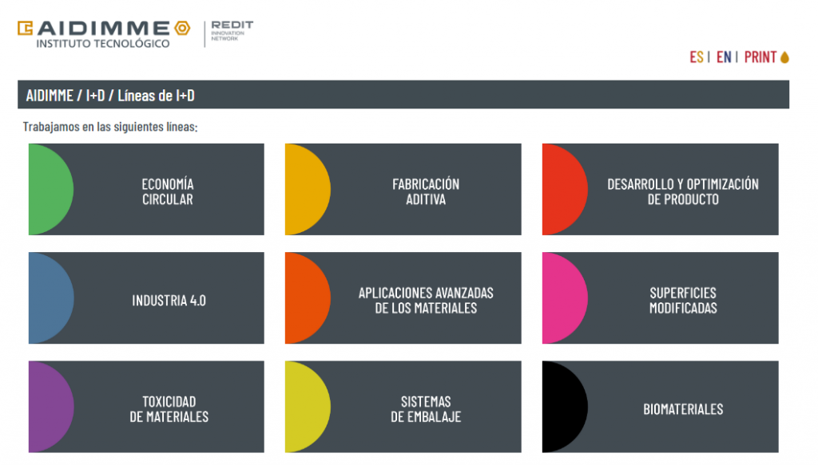Select I+D in the breadcrumb bar
This screenshot has width=818, height=465.
pos(96,95)
